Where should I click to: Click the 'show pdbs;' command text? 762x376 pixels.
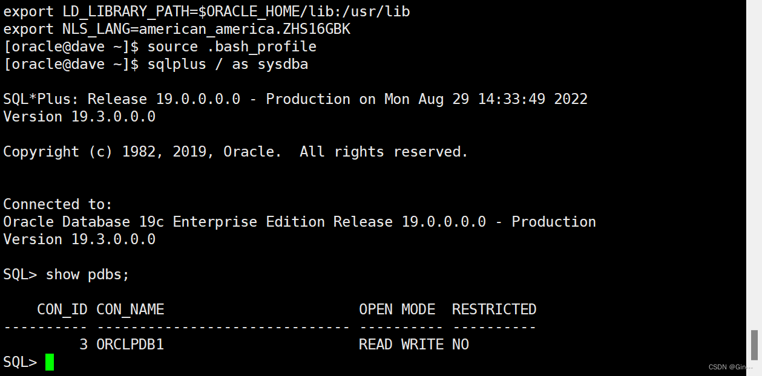click(x=88, y=274)
